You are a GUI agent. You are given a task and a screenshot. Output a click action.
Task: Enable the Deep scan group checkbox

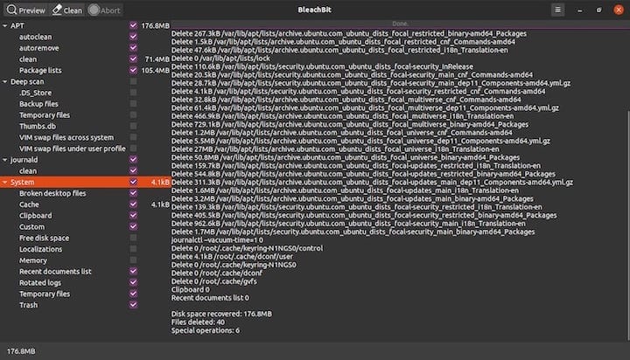[133, 81]
